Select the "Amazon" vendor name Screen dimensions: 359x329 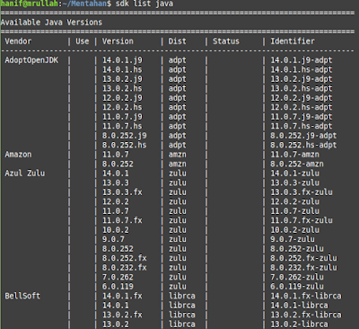click(x=18, y=155)
